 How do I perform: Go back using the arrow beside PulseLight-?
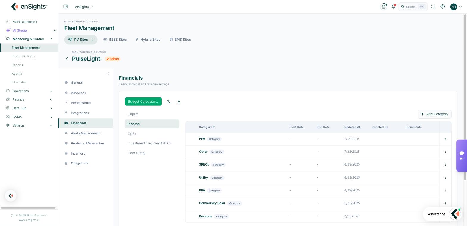tap(67, 59)
